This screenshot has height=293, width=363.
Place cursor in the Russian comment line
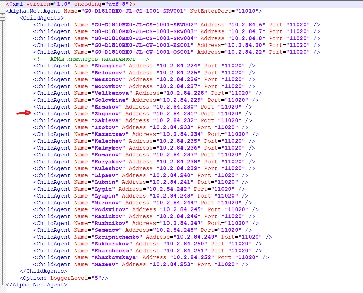coord(91,59)
